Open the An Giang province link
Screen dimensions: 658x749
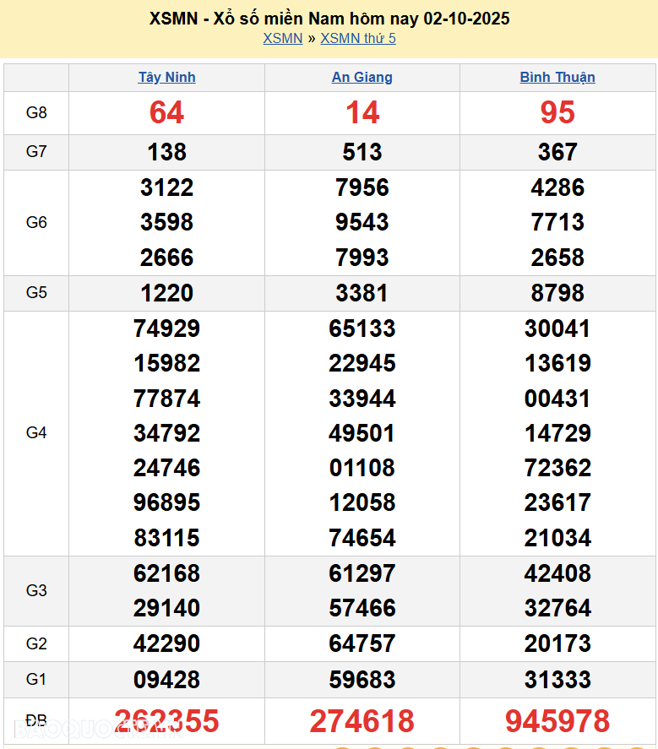(362, 77)
